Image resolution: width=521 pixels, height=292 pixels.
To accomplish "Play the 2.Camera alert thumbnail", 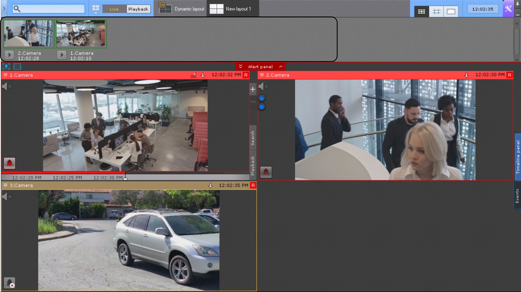I will pyautogui.click(x=9, y=55).
